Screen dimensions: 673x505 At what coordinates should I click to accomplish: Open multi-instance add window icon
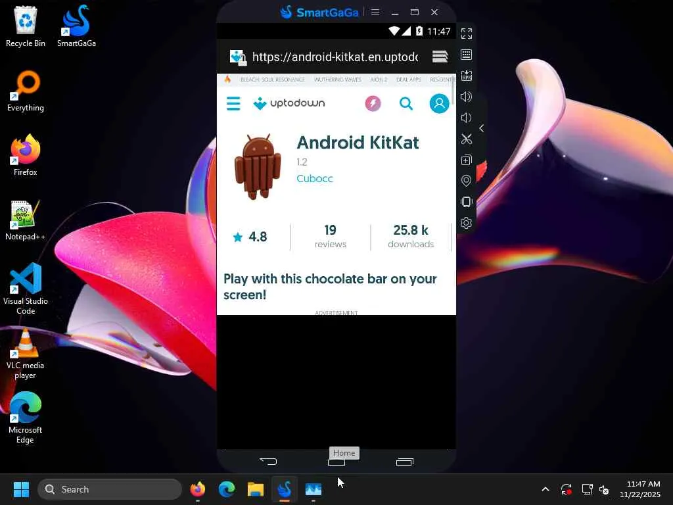(x=466, y=160)
